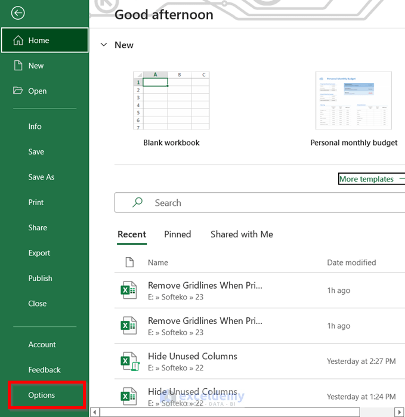Click macro workbook icon for 2:27 PM file
Image resolution: width=405 pixels, height=417 pixels.
click(x=130, y=362)
